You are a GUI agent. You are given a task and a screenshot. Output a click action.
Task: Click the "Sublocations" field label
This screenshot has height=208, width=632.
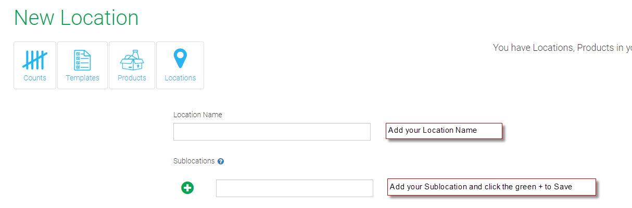(x=194, y=161)
